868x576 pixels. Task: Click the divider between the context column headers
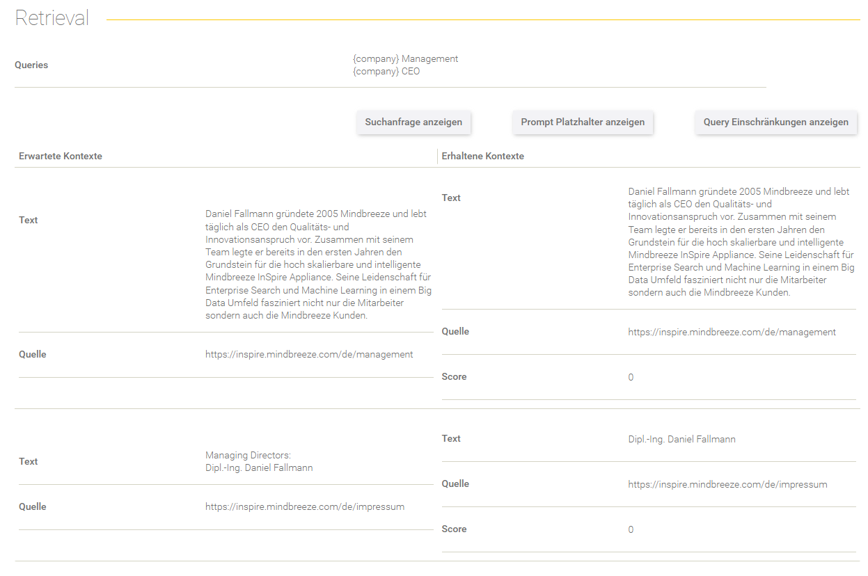[x=437, y=157]
